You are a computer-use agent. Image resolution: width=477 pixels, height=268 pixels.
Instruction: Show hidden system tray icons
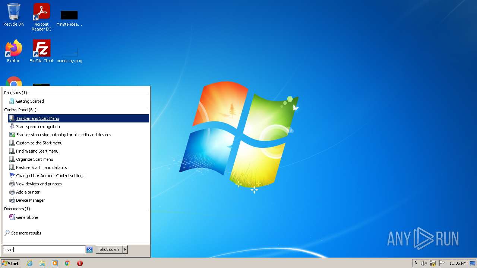coord(416,263)
